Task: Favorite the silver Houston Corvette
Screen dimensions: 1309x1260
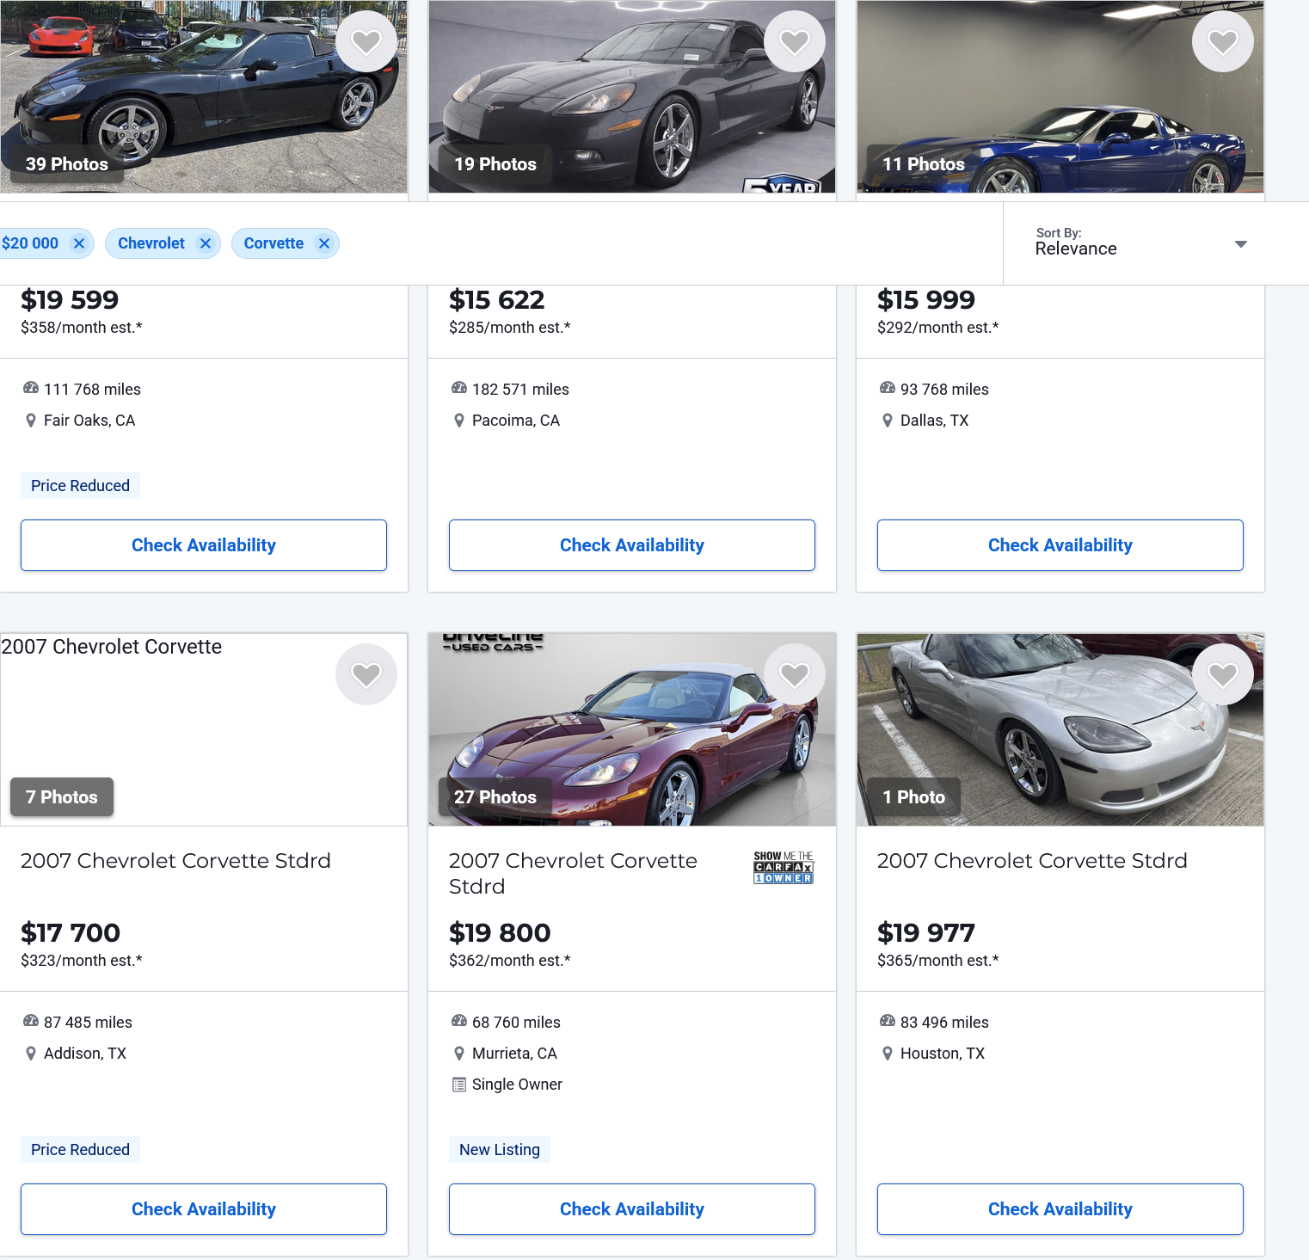Action: point(1222,674)
